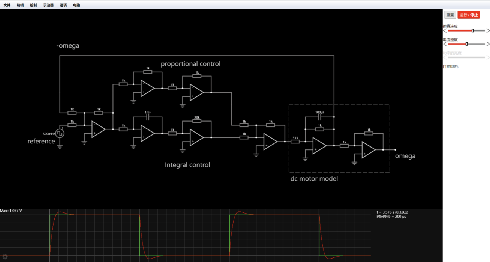Open the 选项 menu
The image size is (490, 262).
63,5
